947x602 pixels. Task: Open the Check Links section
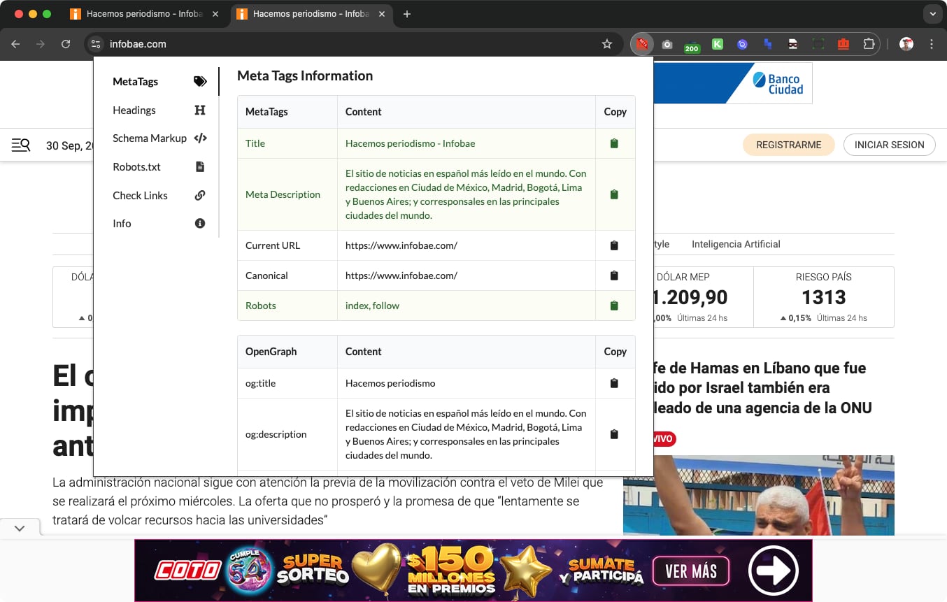click(159, 196)
